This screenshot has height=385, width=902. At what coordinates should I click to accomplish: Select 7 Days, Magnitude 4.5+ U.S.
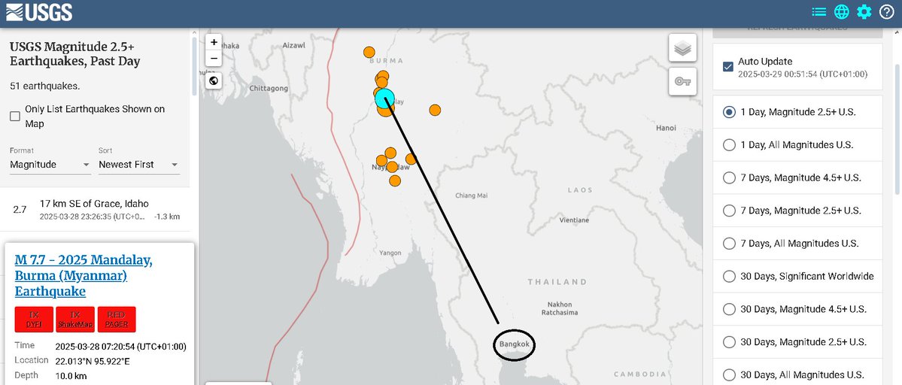(797, 177)
